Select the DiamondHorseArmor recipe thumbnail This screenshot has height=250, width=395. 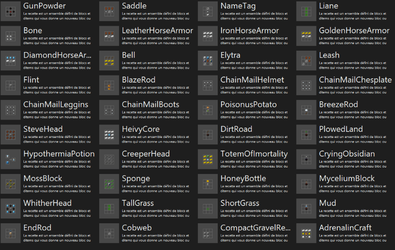[x=10, y=61]
